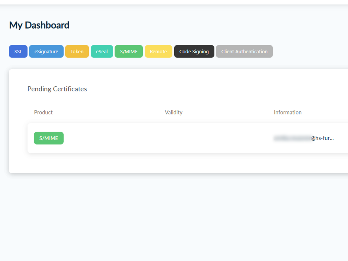Click the Validity column header
This screenshot has width=348, height=261.
click(173, 112)
